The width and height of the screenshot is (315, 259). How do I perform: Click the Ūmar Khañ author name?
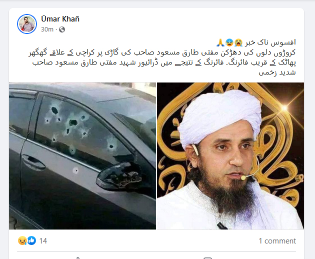(x=60, y=19)
